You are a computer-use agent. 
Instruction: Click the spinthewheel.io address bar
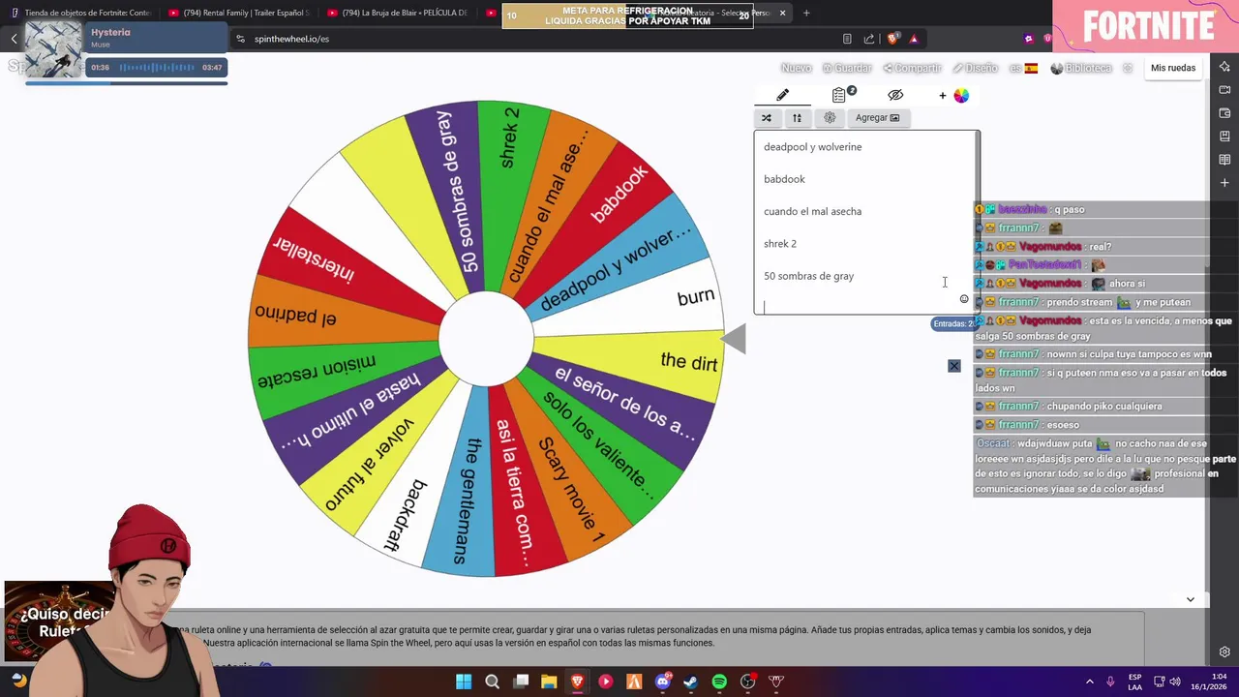pyautogui.click(x=532, y=39)
